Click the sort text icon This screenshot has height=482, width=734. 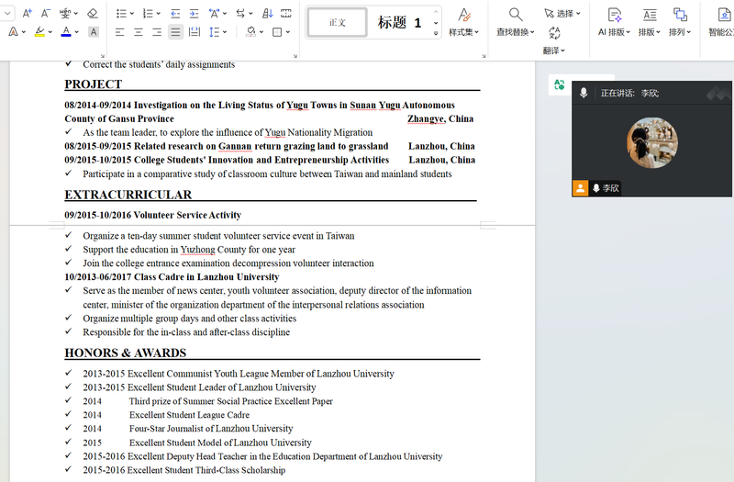267,14
